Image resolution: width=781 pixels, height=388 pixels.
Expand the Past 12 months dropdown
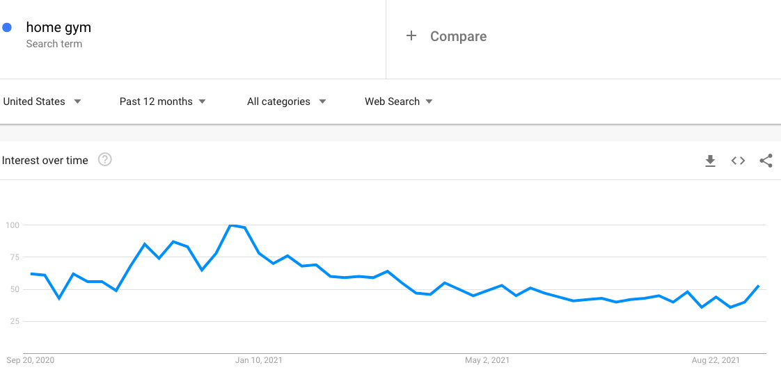(162, 102)
